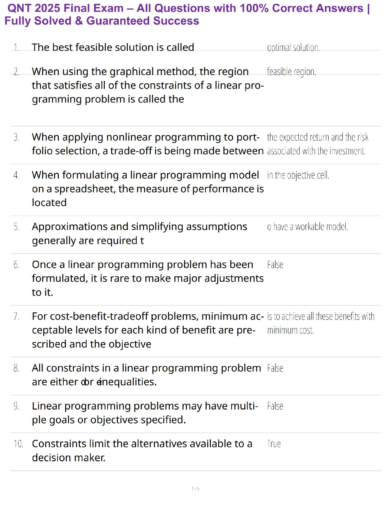
Task: Click the 1 / 6 page number indicator
Action: click(195, 488)
